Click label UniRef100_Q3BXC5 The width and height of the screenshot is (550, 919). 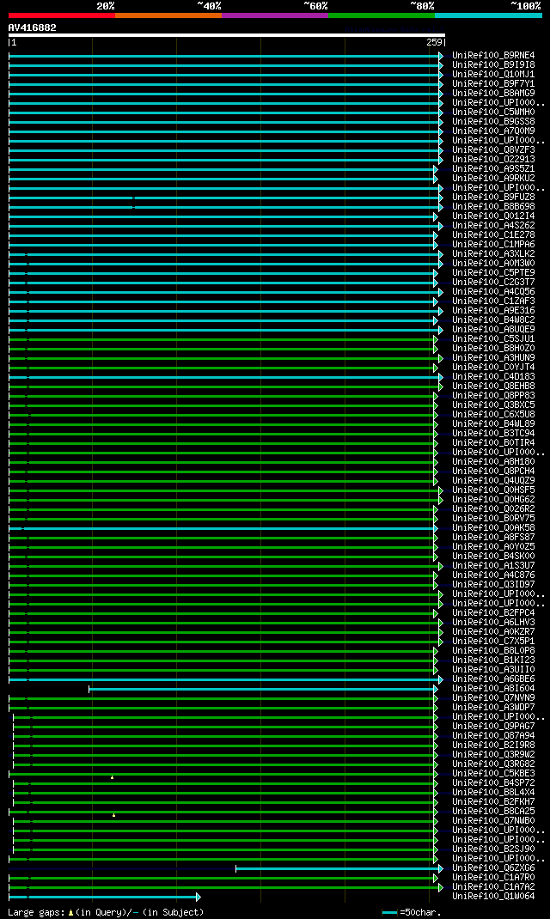pos(493,405)
